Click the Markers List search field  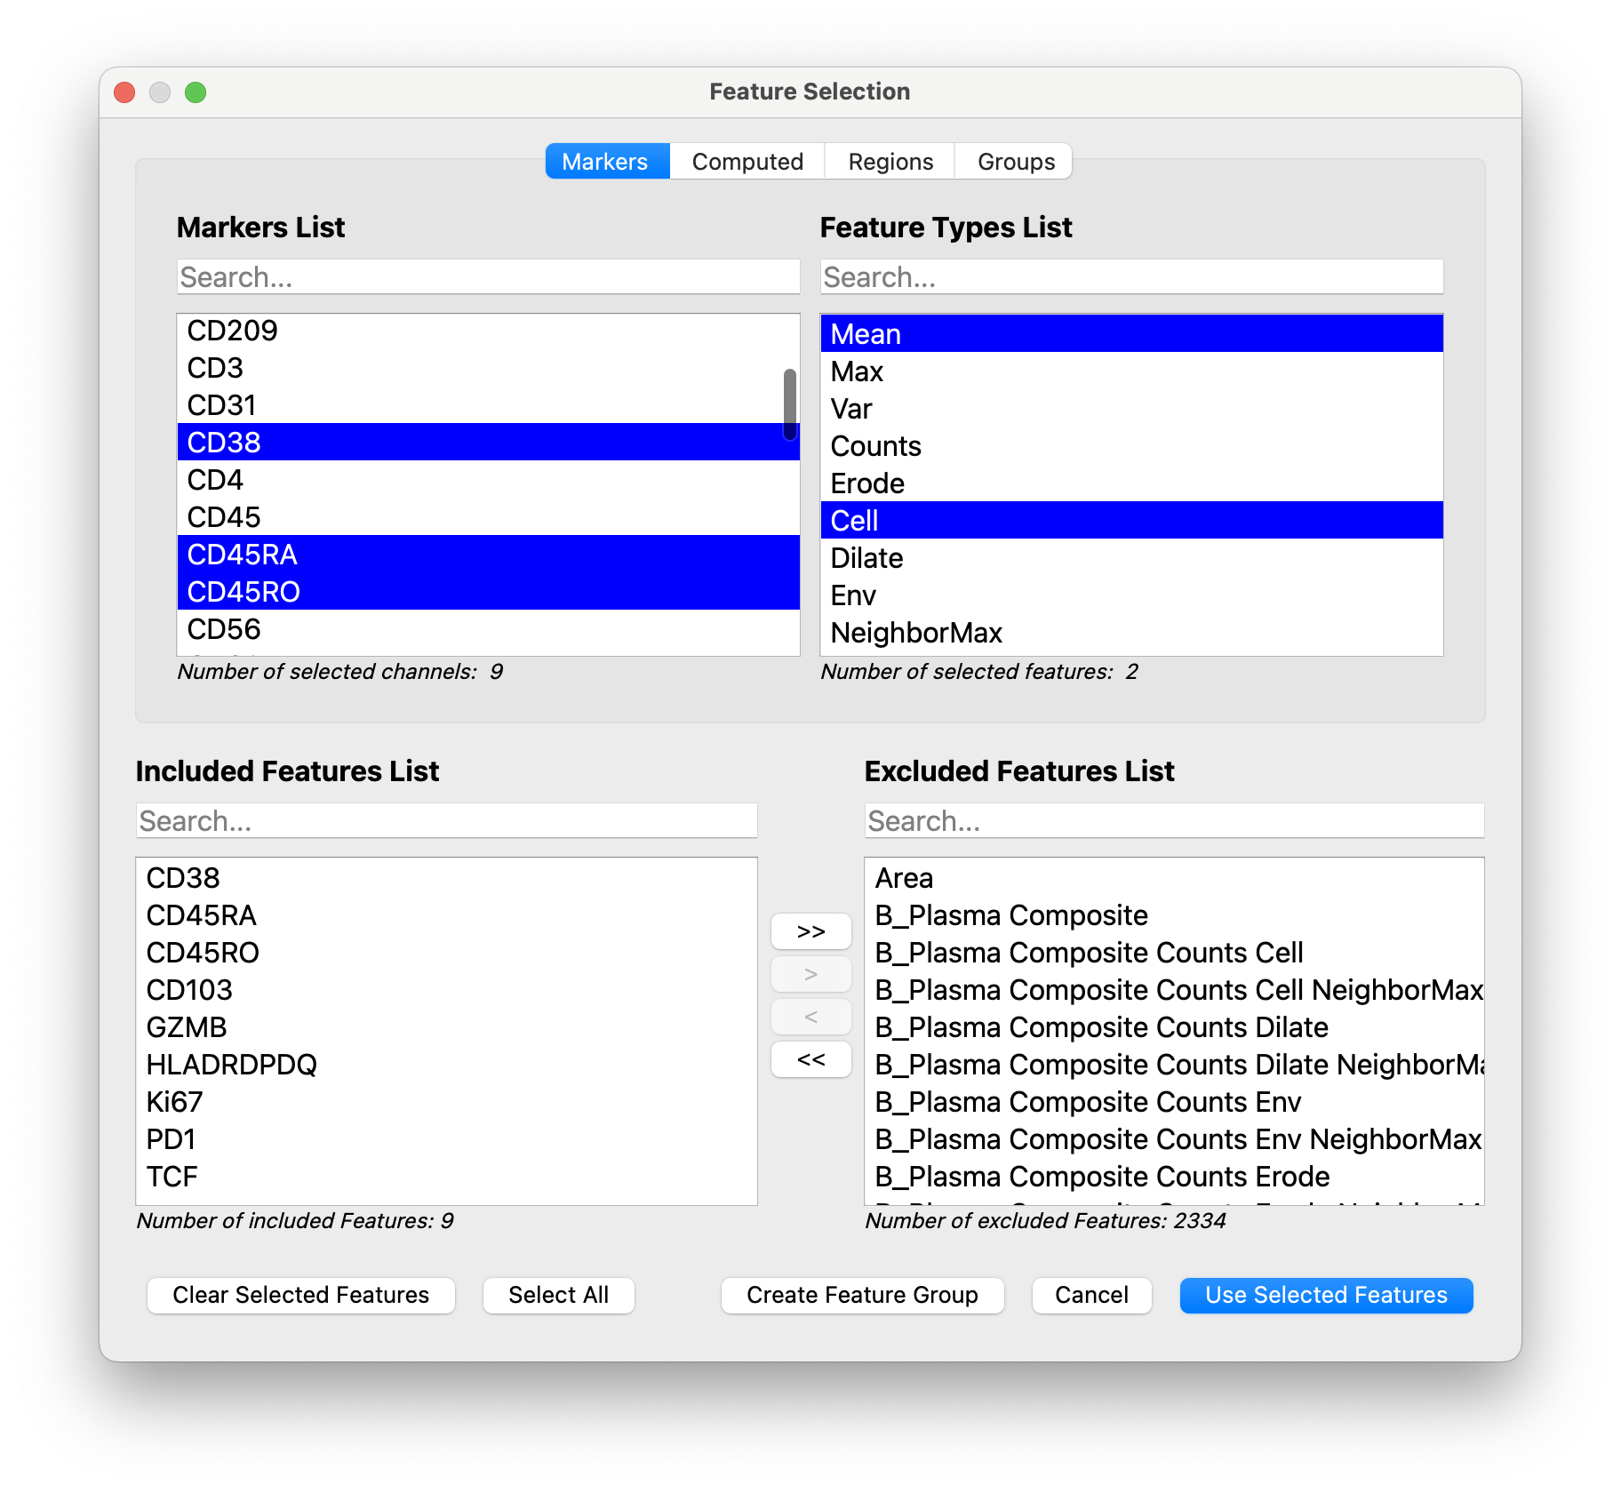coord(488,276)
